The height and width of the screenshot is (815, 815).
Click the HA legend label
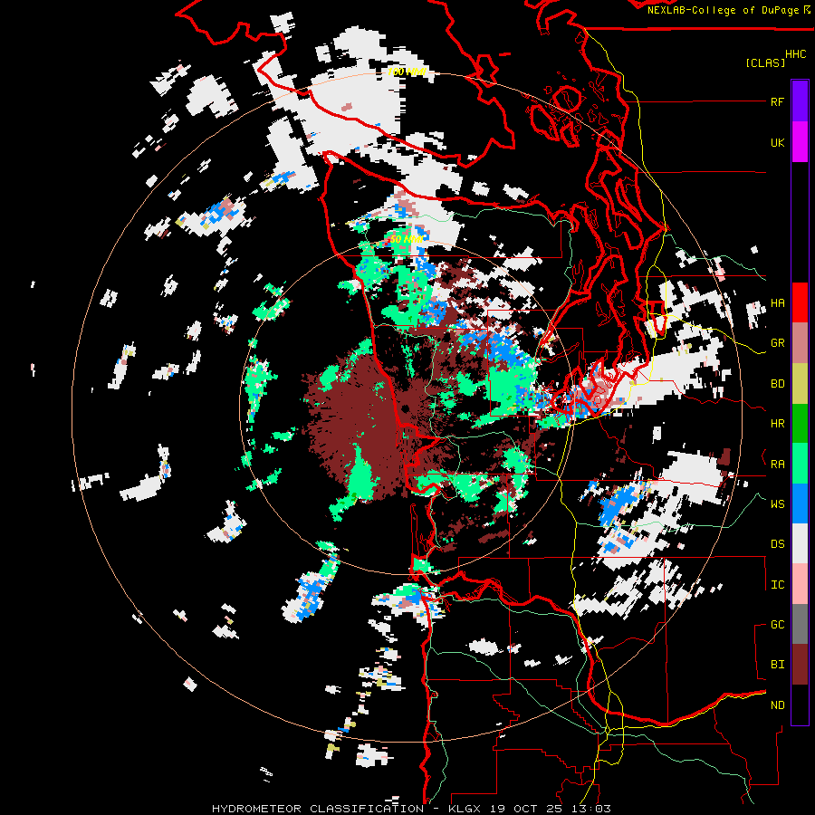tap(778, 303)
